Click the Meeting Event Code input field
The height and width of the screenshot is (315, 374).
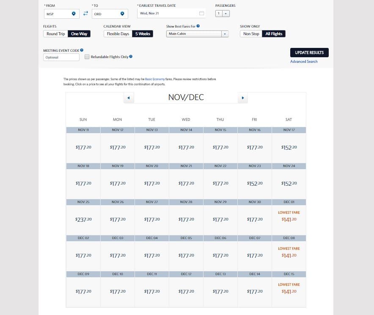click(x=61, y=56)
